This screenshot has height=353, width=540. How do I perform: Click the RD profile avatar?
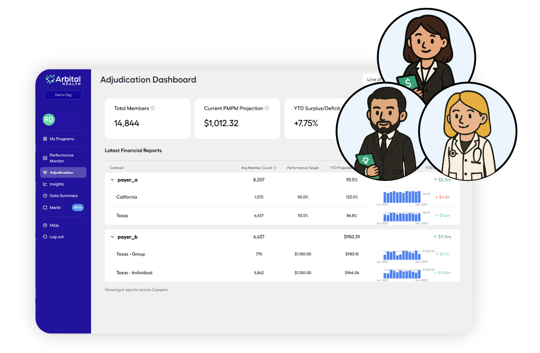(48, 119)
